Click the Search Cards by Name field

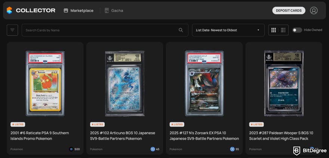tap(105, 30)
